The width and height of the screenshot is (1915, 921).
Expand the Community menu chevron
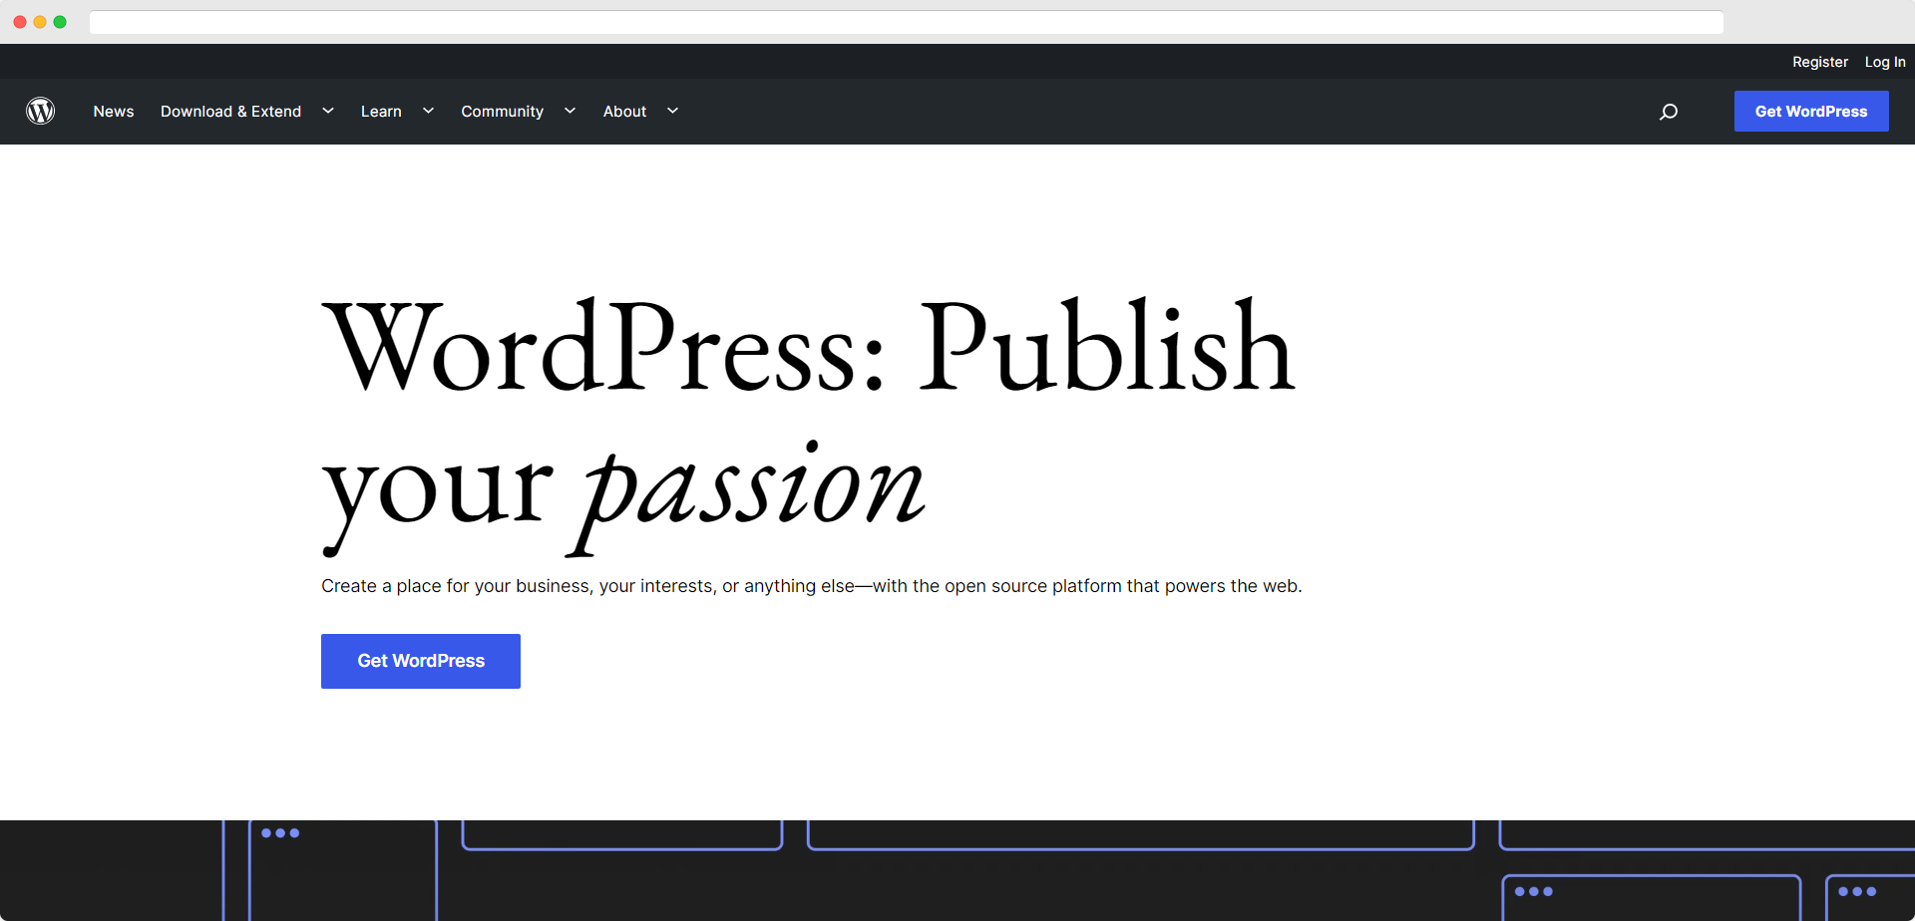(570, 111)
